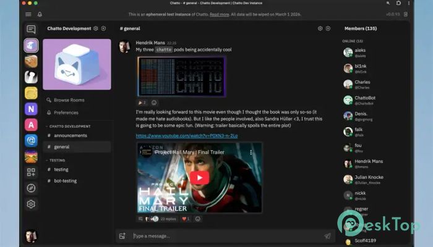
Task: Select the Chatto Development cat cube server icon
Action: tap(31, 46)
